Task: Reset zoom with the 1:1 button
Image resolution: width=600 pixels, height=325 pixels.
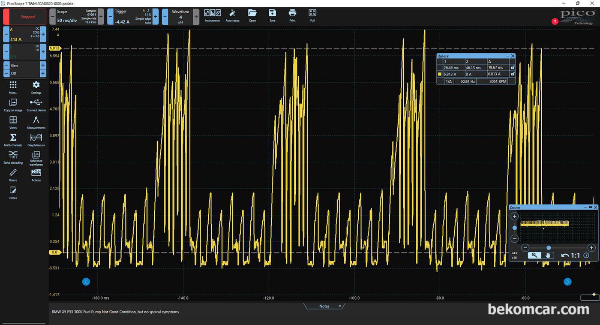Action: (x=570, y=255)
